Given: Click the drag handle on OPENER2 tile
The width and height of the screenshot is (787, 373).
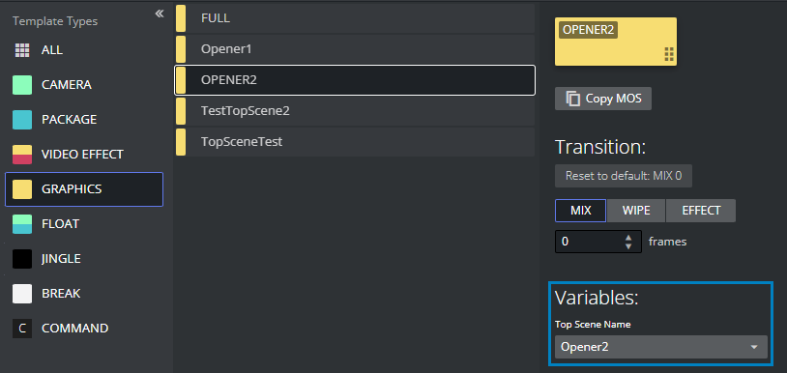Looking at the screenshot, I should tap(669, 54).
